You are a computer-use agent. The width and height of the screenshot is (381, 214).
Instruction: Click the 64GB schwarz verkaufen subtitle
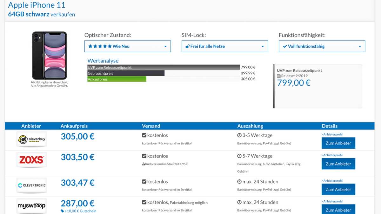pos(42,14)
